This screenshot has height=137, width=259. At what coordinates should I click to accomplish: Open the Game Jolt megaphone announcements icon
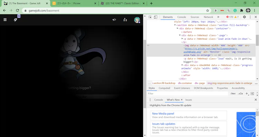pos(114,20)
